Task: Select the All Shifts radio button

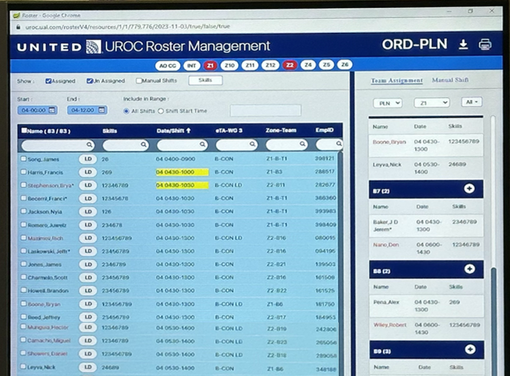Action: tap(126, 111)
